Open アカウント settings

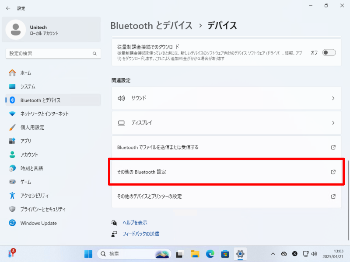point(53,155)
